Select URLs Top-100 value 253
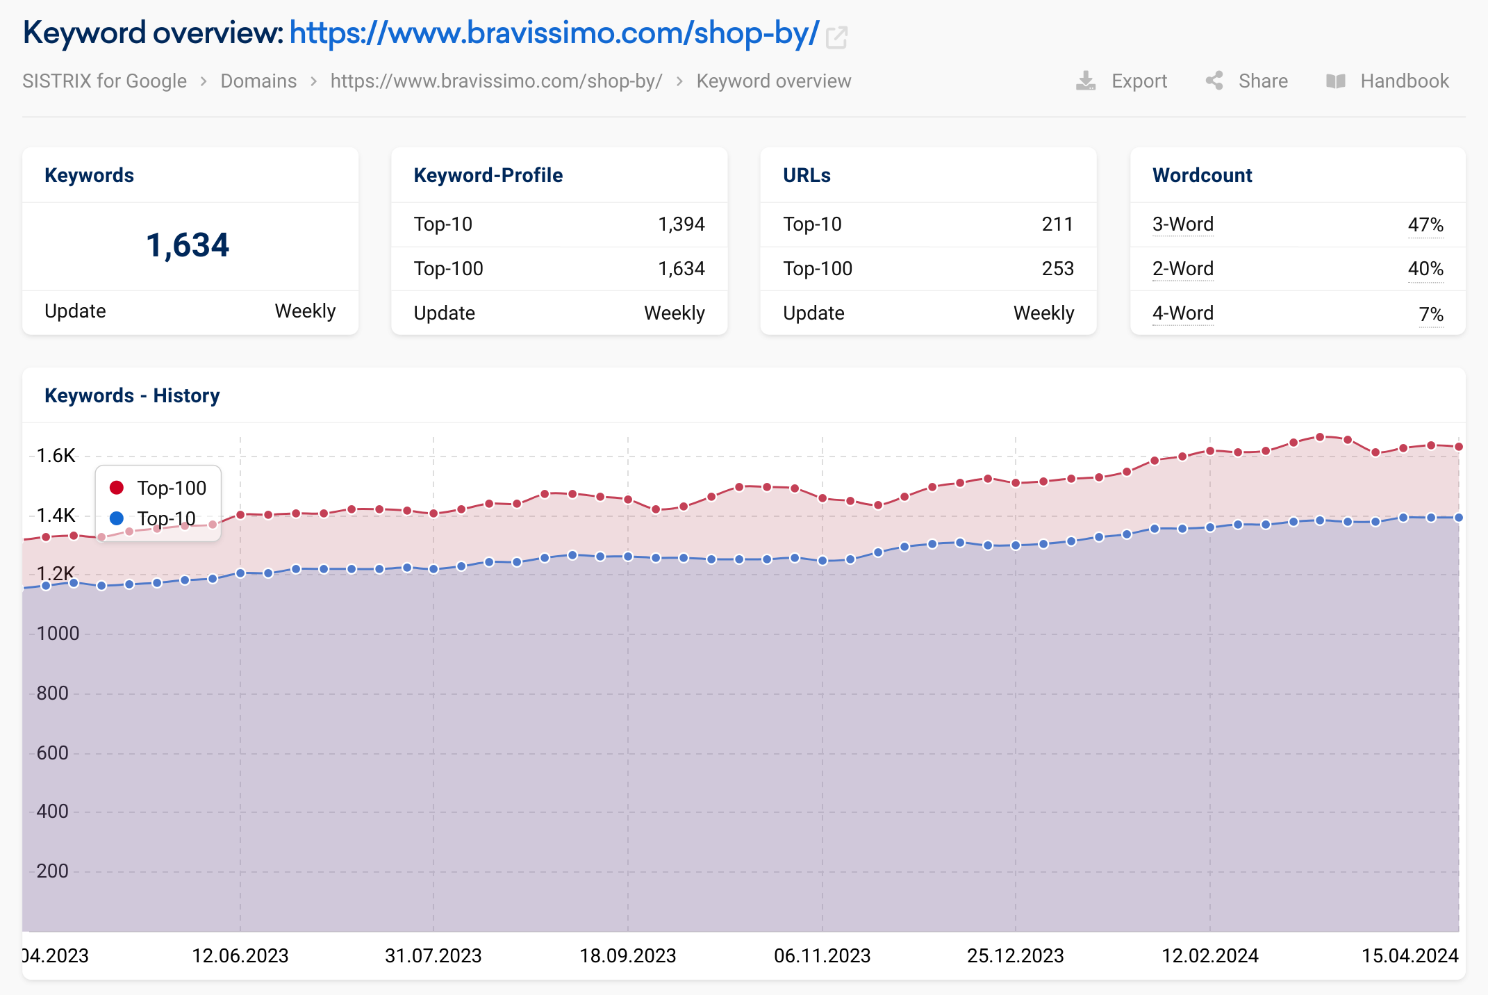This screenshot has height=995, width=1488. click(x=1057, y=269)
